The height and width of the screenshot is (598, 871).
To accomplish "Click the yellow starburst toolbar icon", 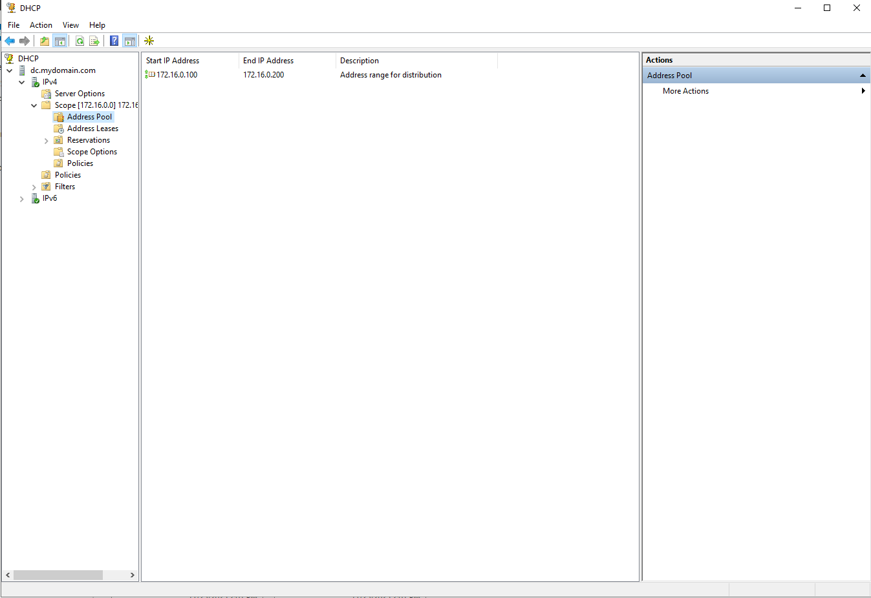I will click(x=149, y=41).
